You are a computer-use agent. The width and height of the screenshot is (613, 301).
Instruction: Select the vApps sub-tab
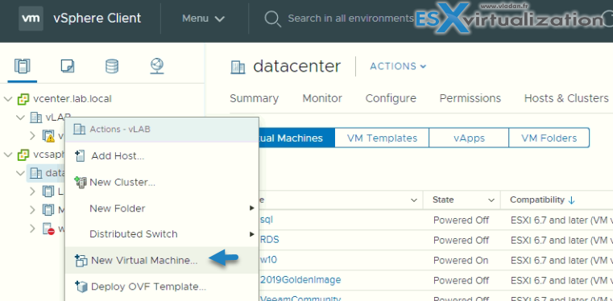tap(469, 138)
